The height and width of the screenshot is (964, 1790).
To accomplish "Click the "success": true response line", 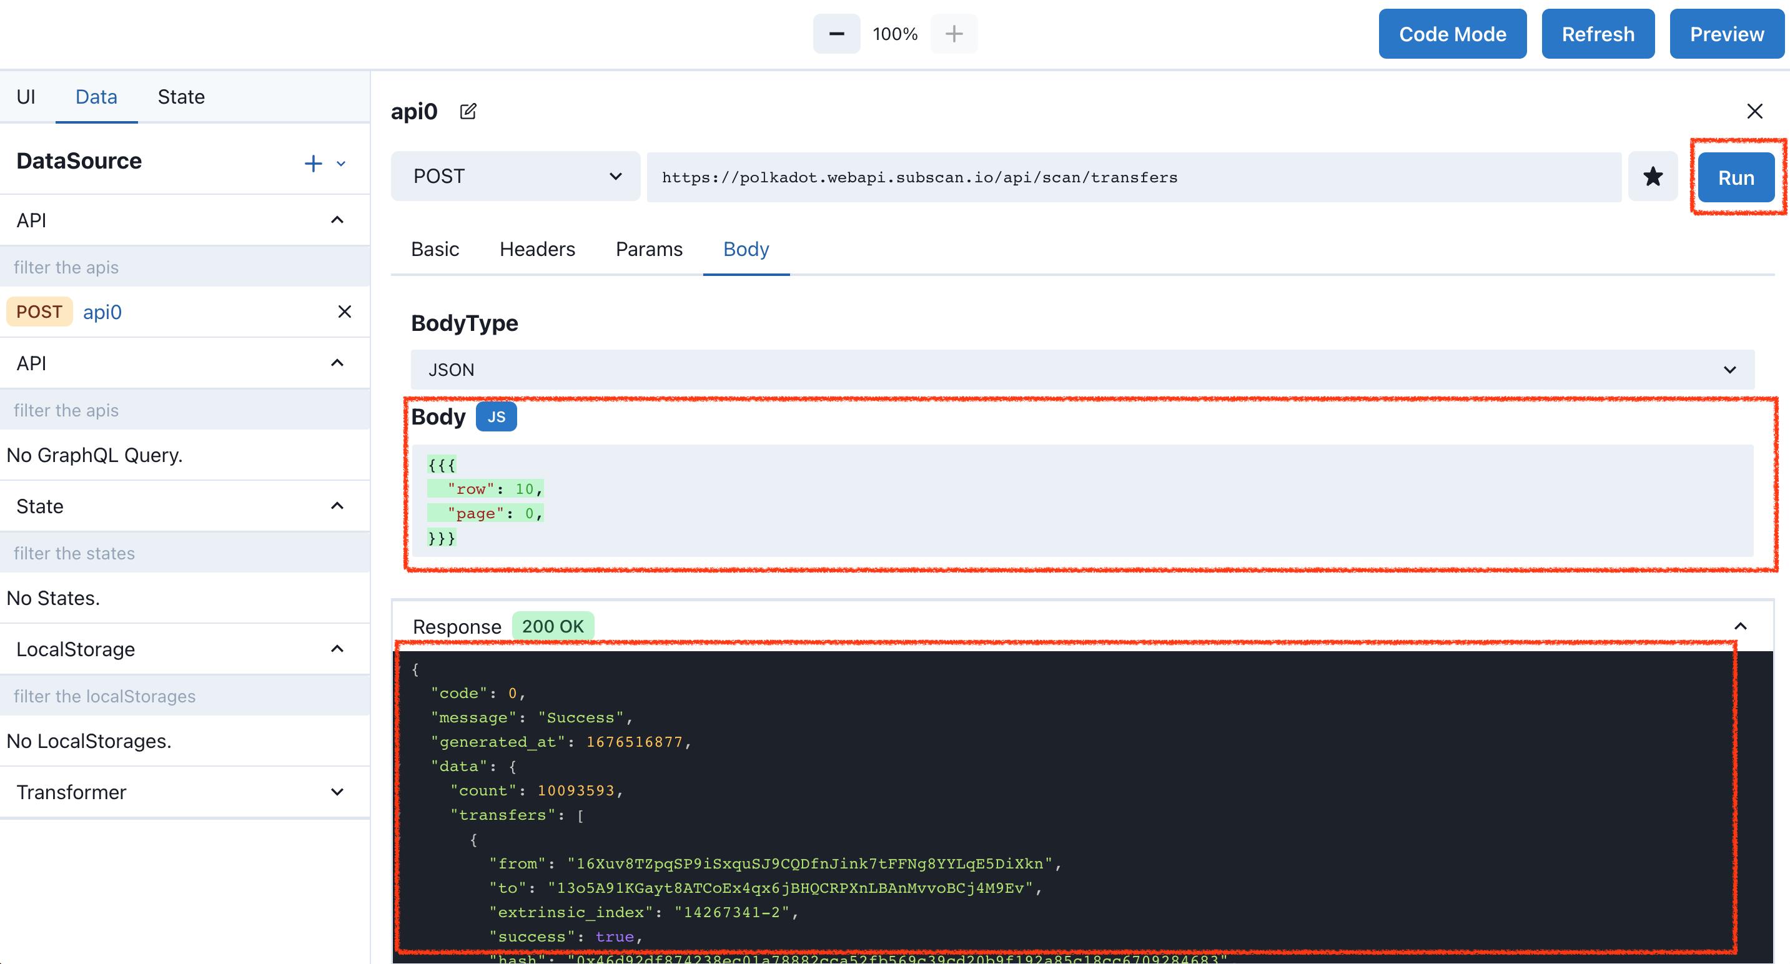I will 566,937.
